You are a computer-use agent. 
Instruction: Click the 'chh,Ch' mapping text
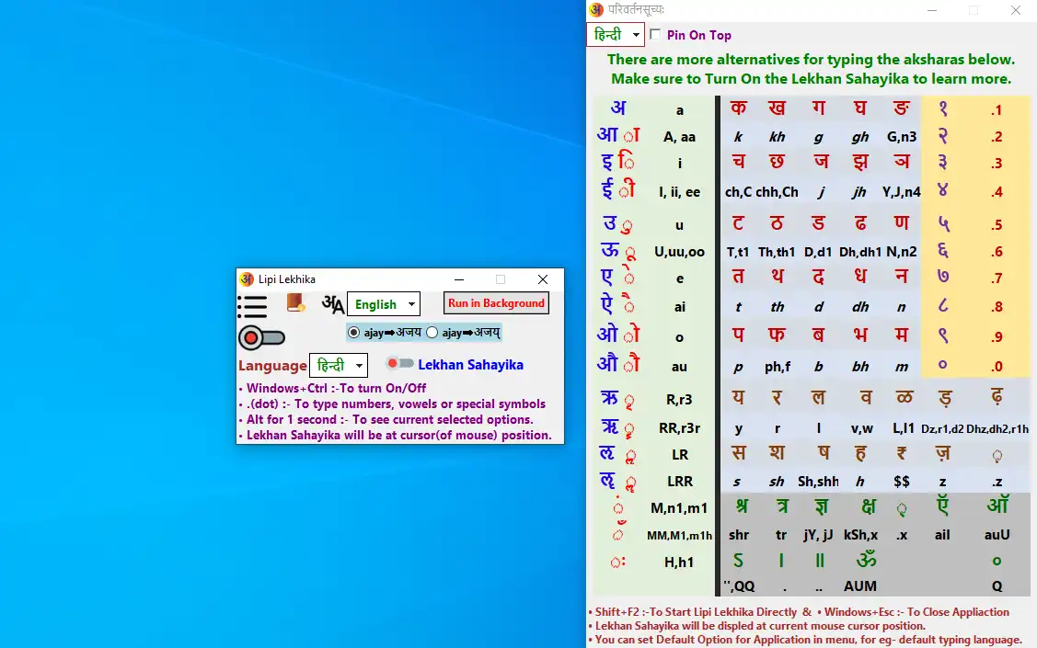click(x=778, y=192)
